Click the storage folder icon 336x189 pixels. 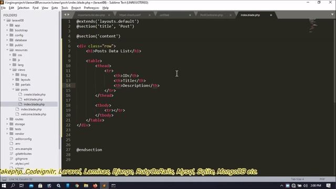pos(12,124)
